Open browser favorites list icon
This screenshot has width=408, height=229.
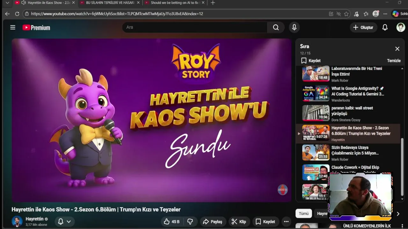pos(366,14)
